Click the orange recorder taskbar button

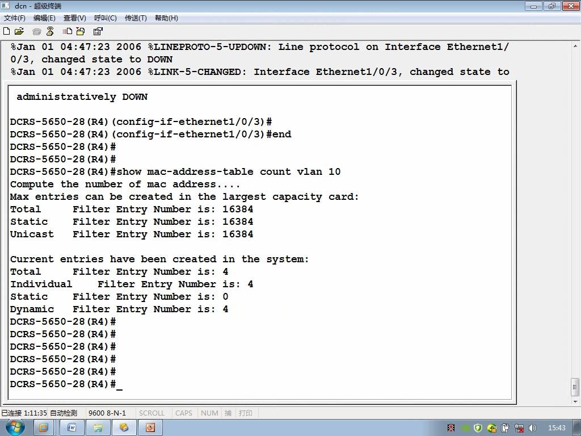coord(150,428)
